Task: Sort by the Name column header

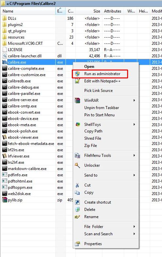Action: pyautogui.click(x=28, y=11)
